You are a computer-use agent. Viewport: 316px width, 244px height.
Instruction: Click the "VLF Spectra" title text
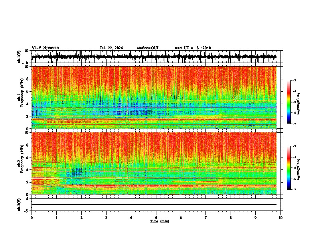[45, 48]
